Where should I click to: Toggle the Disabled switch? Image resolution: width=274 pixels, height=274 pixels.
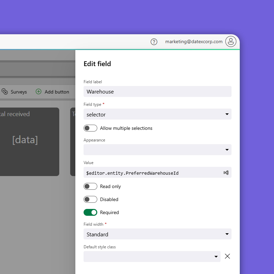90,199
